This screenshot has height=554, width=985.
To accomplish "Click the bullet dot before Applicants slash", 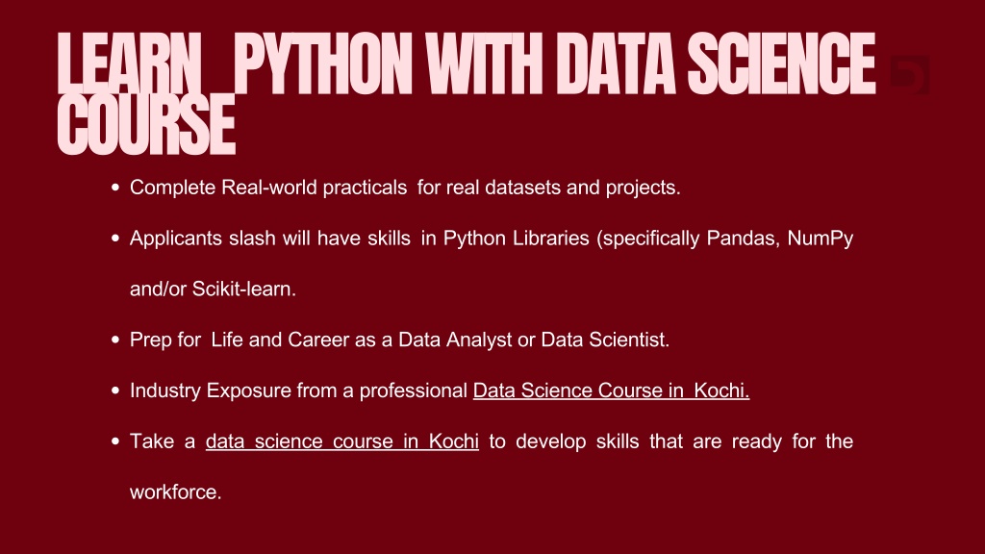I will point(115,239).
